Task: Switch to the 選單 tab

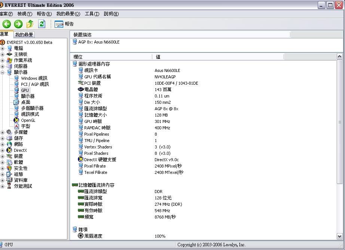Action: (x=6, y=34)
